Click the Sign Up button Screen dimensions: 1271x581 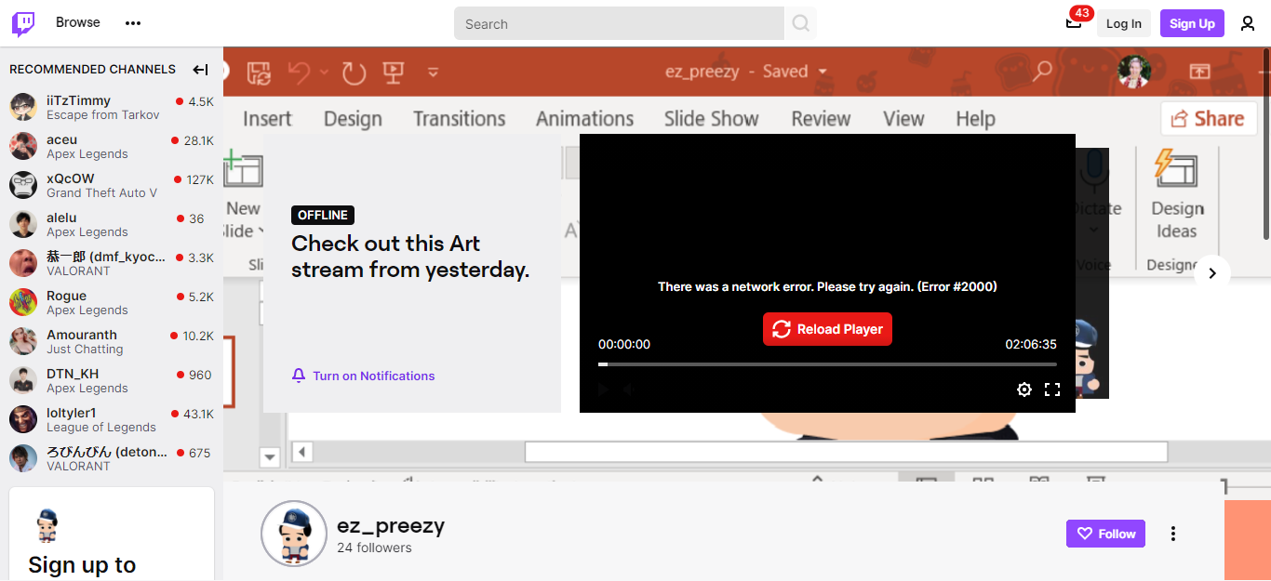[1192, 23]
